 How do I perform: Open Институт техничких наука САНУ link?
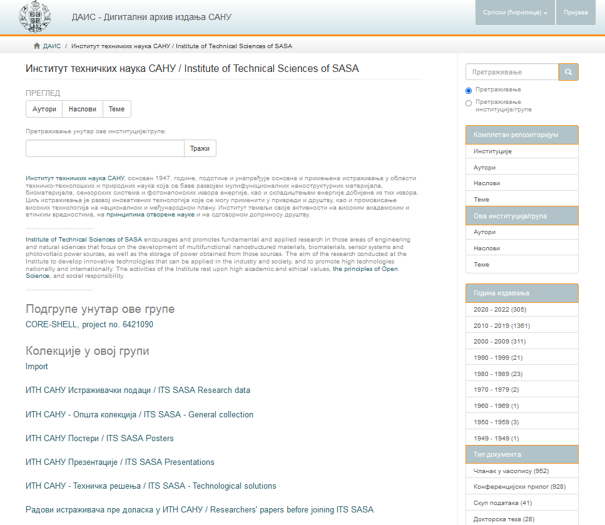tap(75, 178)
